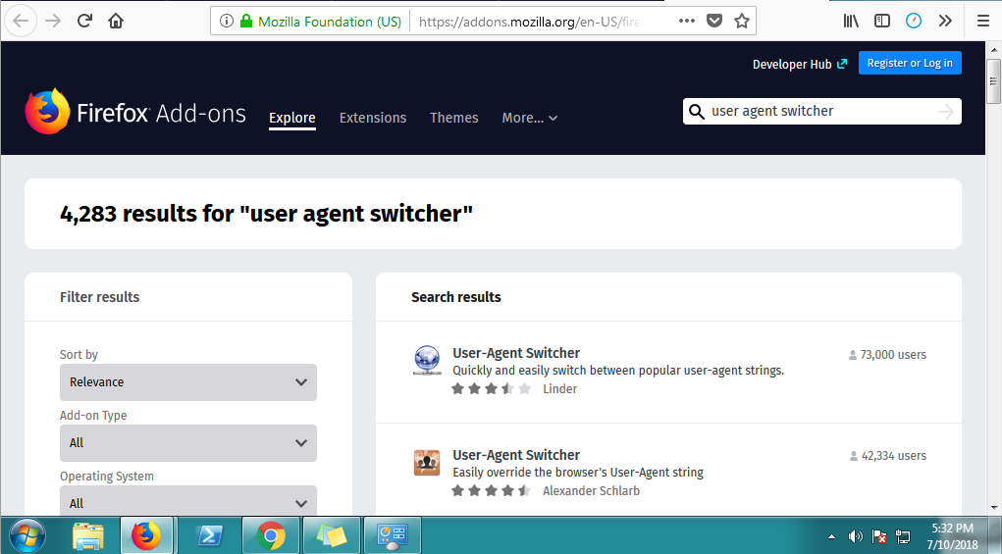The height and width of the screenshot is (554, 1002).
Task: Click the '42,334 users' text
Action: click(893, 456)
